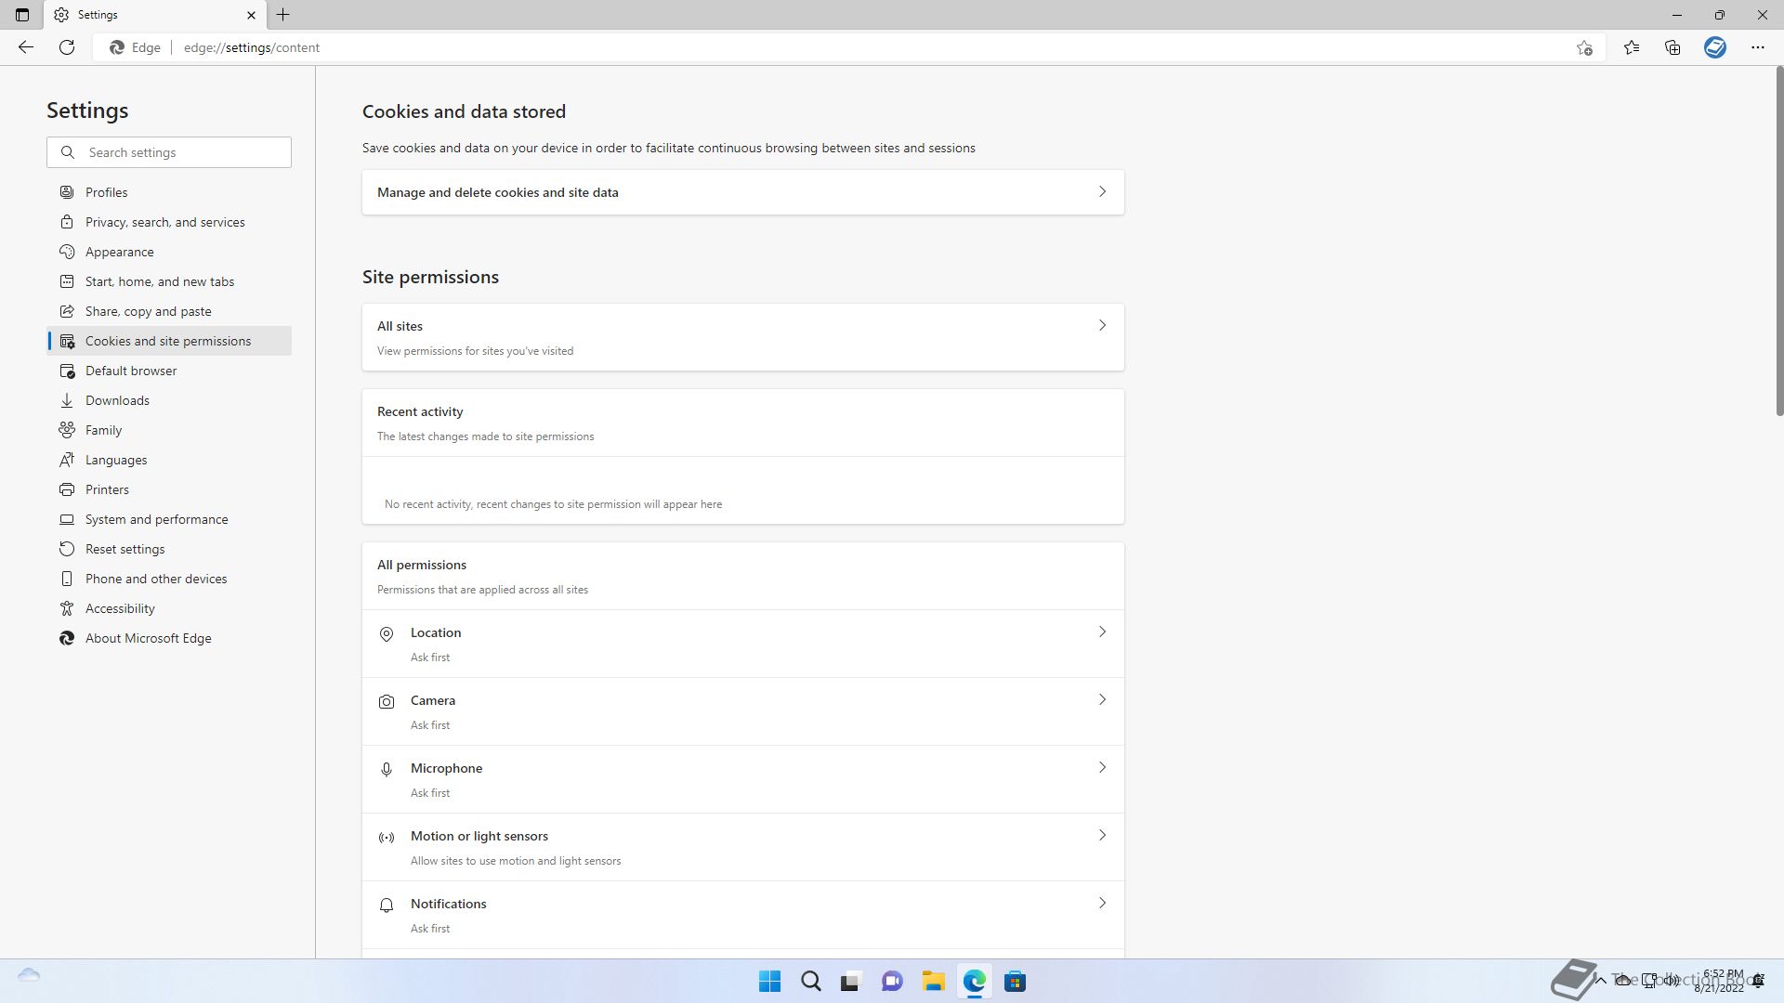Viewport: 1784px width, 1003px height.
Task: Open Start, home, and new tabs
Action: (169, 281)
